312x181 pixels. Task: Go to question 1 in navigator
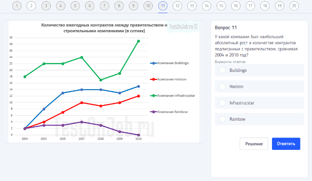pos(17,6)
